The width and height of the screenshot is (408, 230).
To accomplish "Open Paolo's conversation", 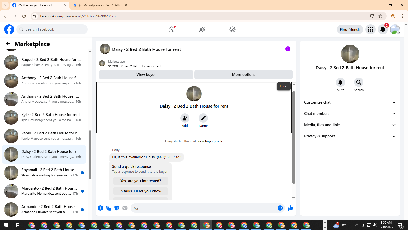I will click(44, 136).
